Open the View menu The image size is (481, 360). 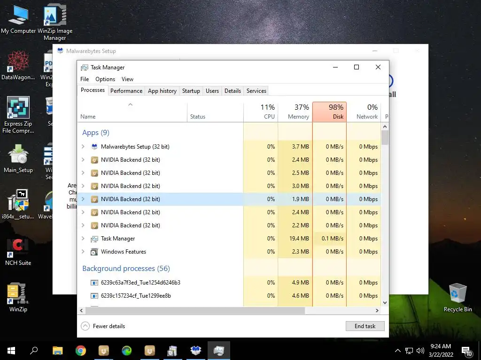(x=127, y=79)
